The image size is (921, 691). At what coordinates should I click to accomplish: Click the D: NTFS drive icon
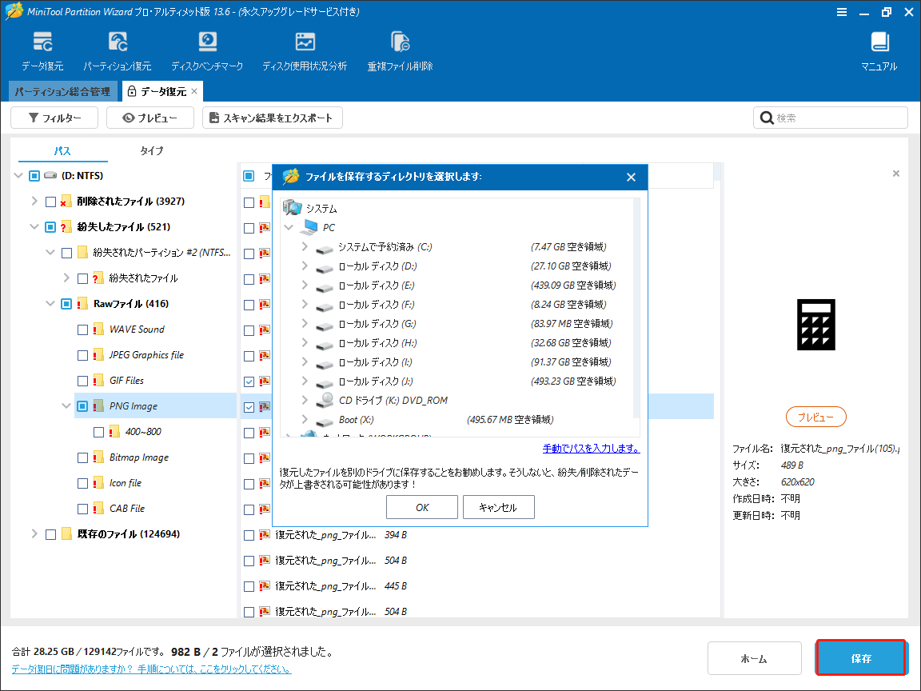point(50,176)
